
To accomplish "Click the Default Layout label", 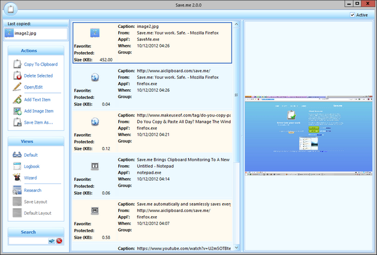I will [x=38, y=213].
